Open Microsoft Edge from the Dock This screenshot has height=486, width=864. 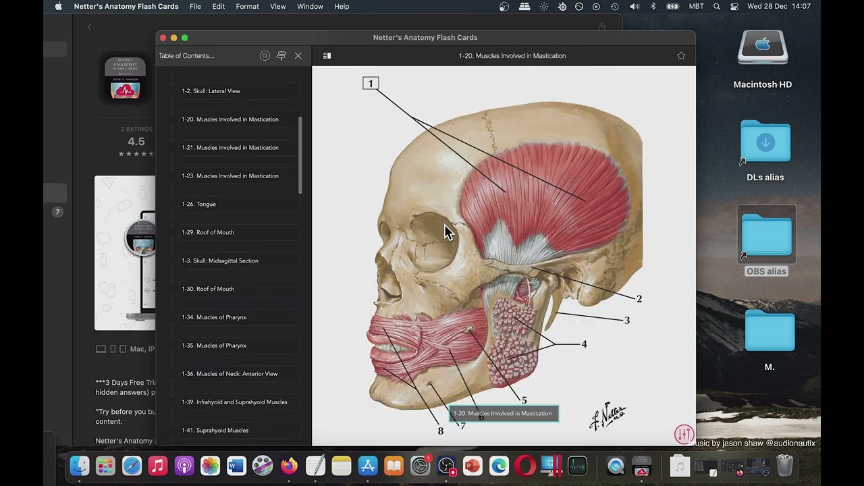(499, 466)
